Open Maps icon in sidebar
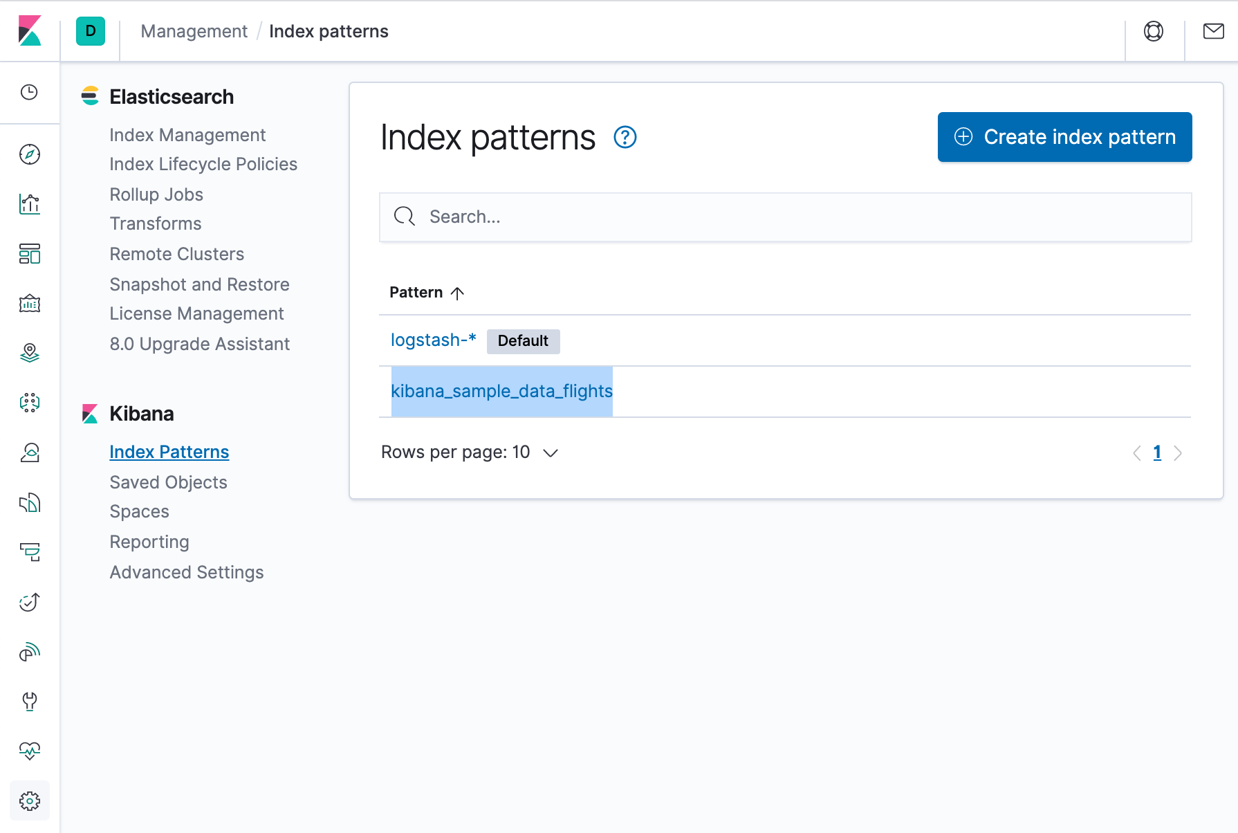 (x=30, y=353)
